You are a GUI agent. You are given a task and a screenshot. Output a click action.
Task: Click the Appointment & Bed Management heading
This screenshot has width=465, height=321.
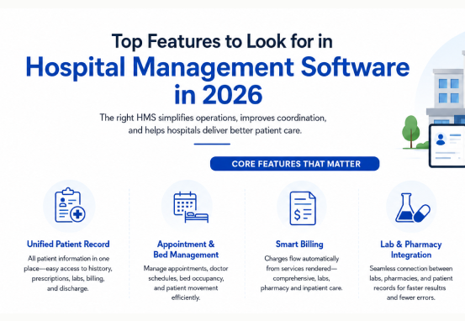[x=186, y=250]
